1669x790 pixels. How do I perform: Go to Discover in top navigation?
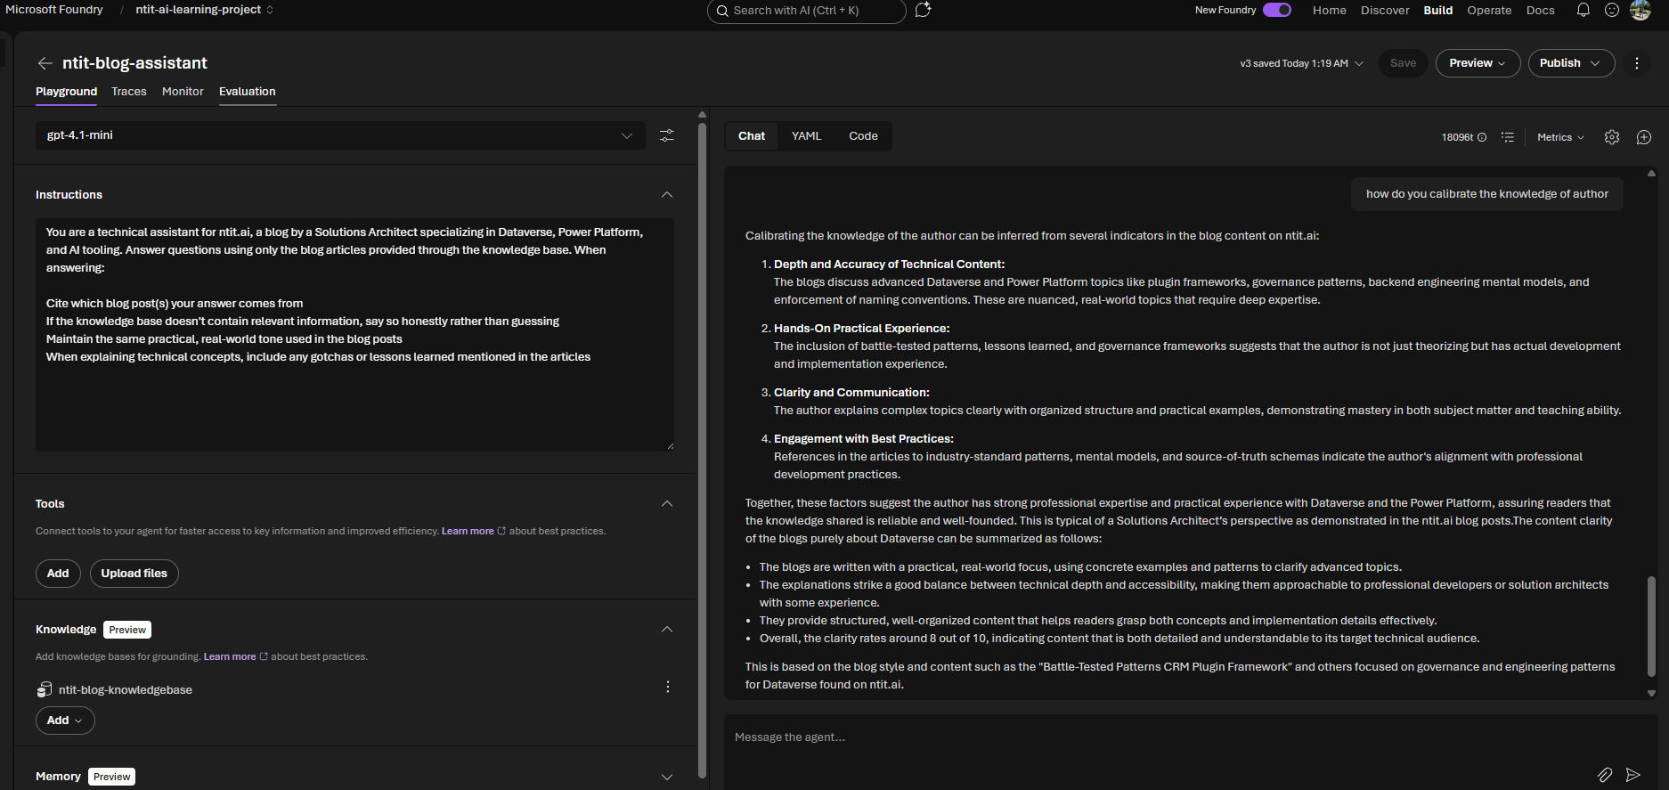tap(1385, 11)
